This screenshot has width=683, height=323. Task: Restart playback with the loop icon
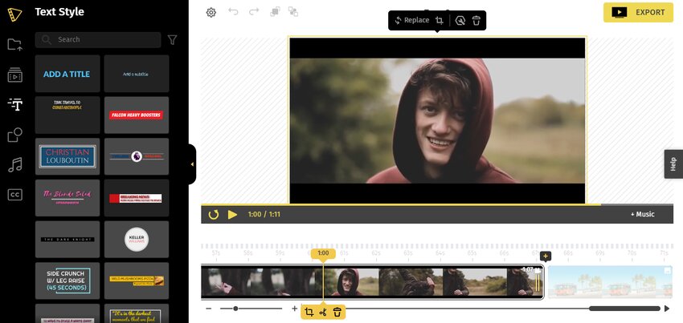click(x=214, y=214)
